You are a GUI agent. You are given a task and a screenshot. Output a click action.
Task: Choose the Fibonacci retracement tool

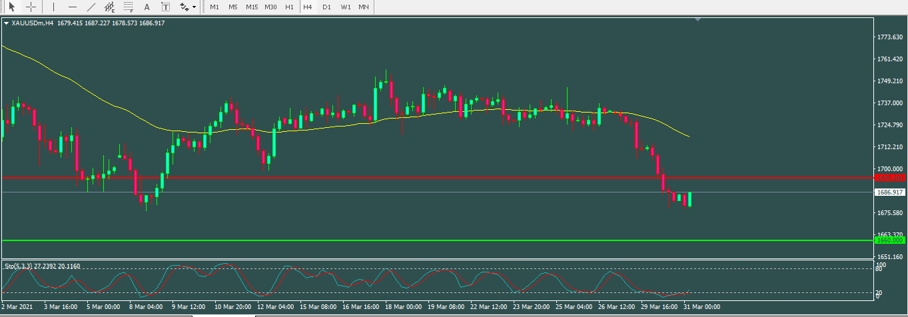click(129, 7)
